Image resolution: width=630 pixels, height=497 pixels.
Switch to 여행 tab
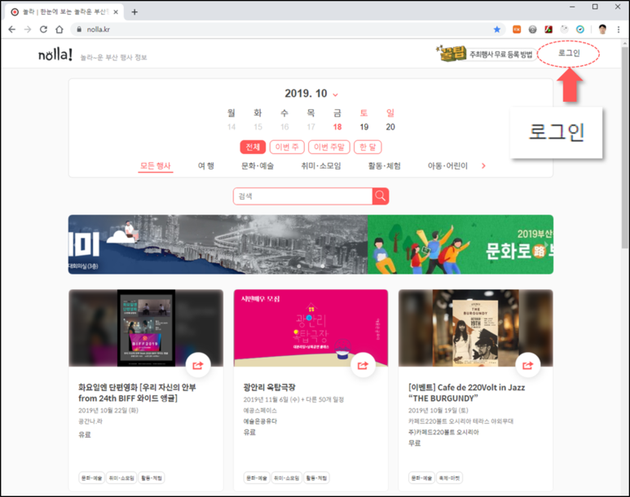coord(205,166)
